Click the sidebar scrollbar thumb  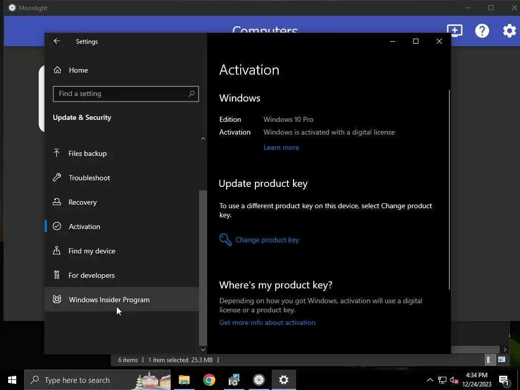tap(203, 268)
